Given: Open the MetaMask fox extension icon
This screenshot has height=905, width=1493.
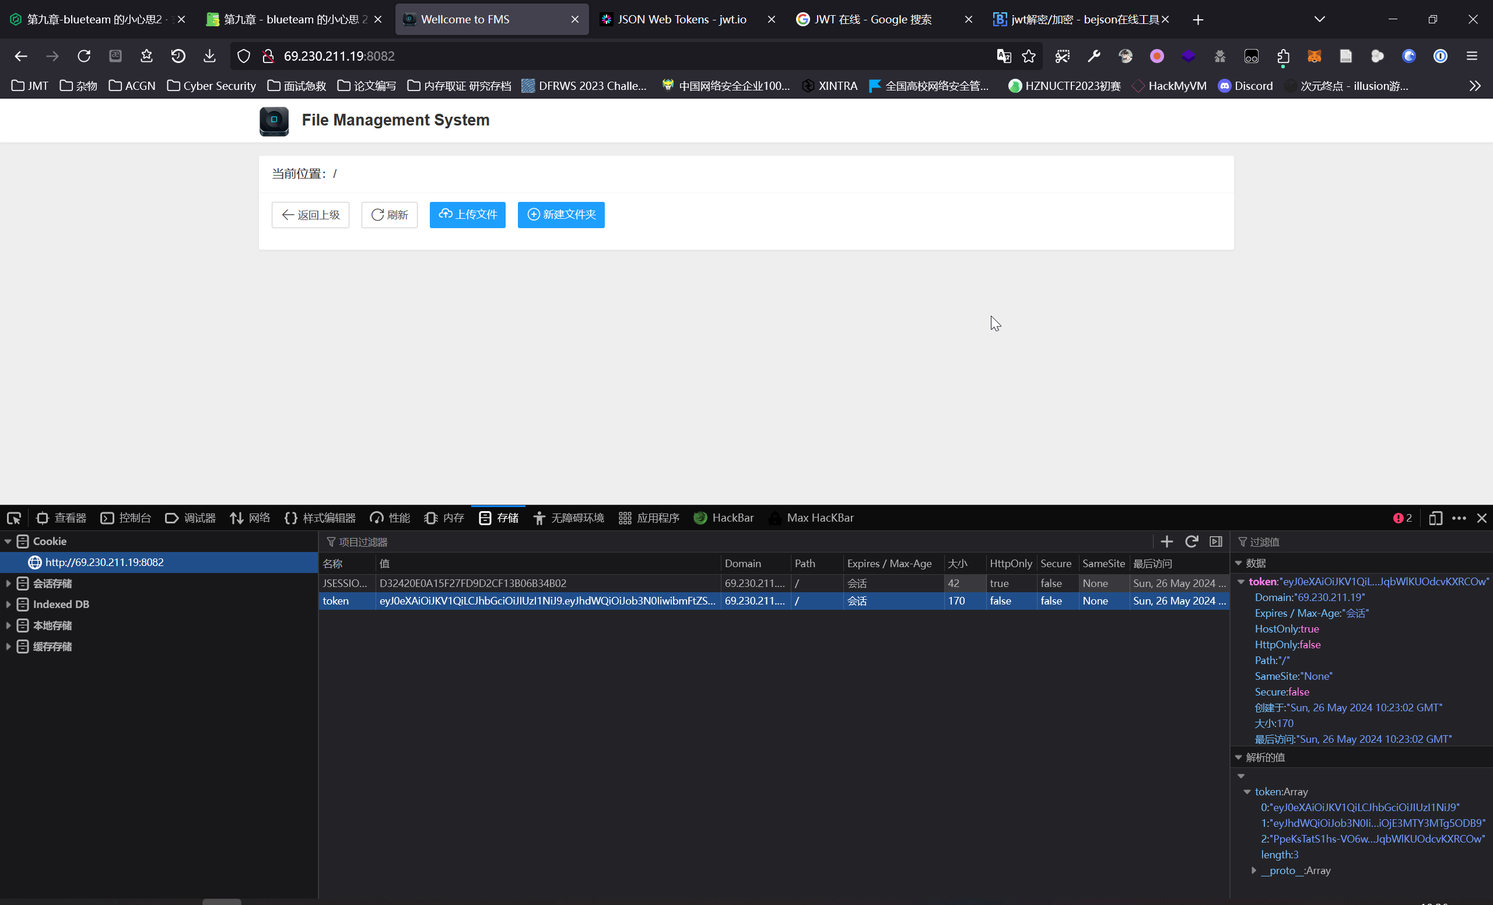Looking at the screenshot, I should click(x=1315, y=57).
